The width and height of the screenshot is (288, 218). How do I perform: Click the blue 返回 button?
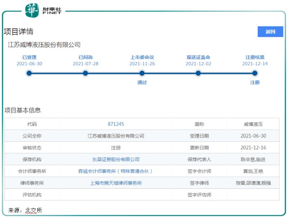[x=270, y=31]
